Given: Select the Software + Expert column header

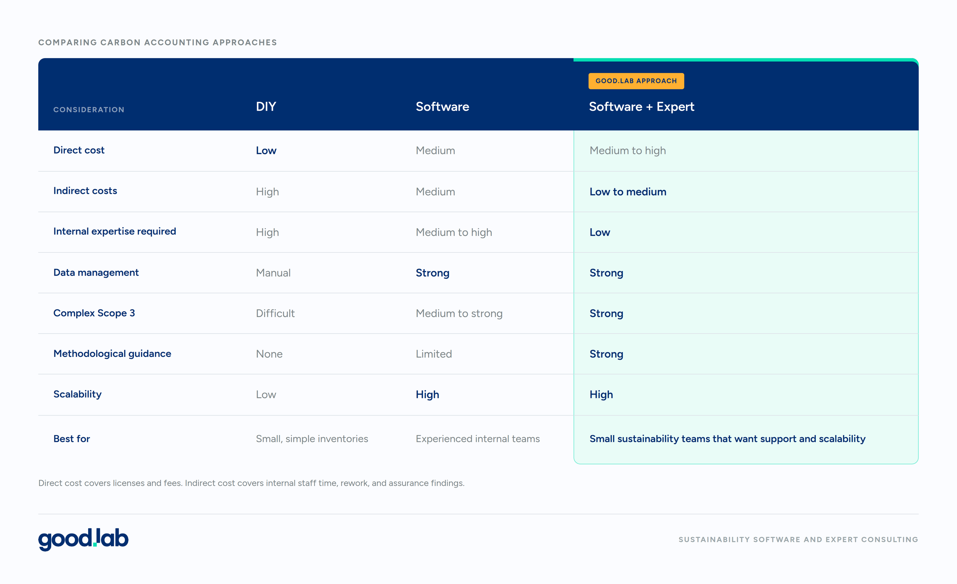Looking at the screenshot, I should [x=642, y=107].
